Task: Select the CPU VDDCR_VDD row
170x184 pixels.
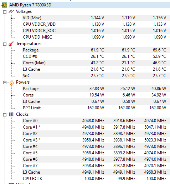Action: (96, 24)
